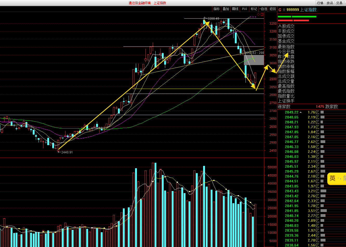Select the 最高指数 row label

(x=286, y=86)
